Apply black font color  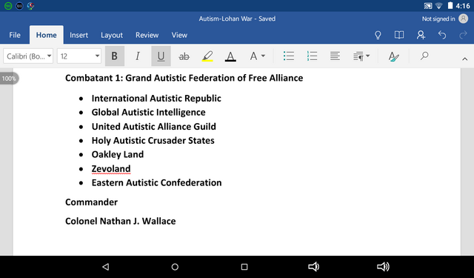[x=230, y=56]
